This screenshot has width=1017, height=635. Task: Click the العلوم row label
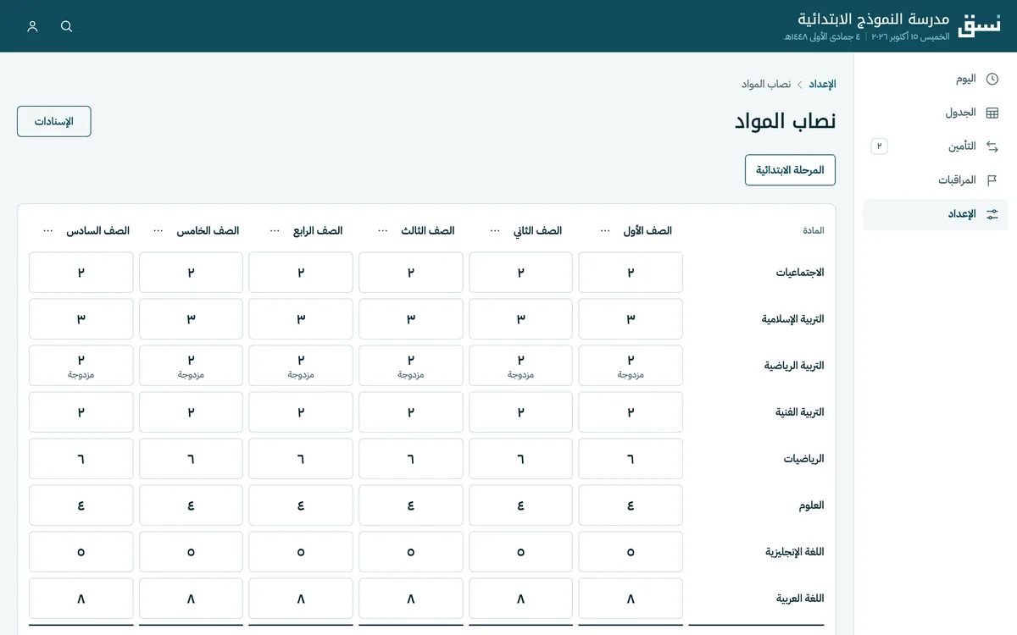coord(811,505)
